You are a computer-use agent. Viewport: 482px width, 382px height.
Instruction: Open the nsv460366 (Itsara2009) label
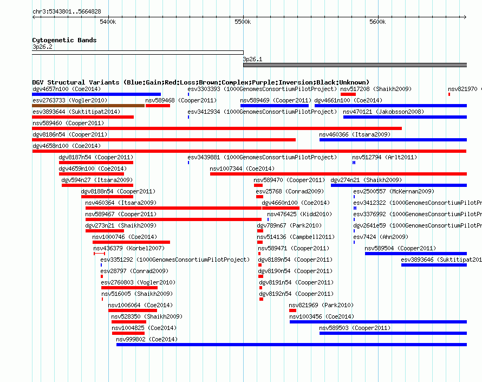355,135
